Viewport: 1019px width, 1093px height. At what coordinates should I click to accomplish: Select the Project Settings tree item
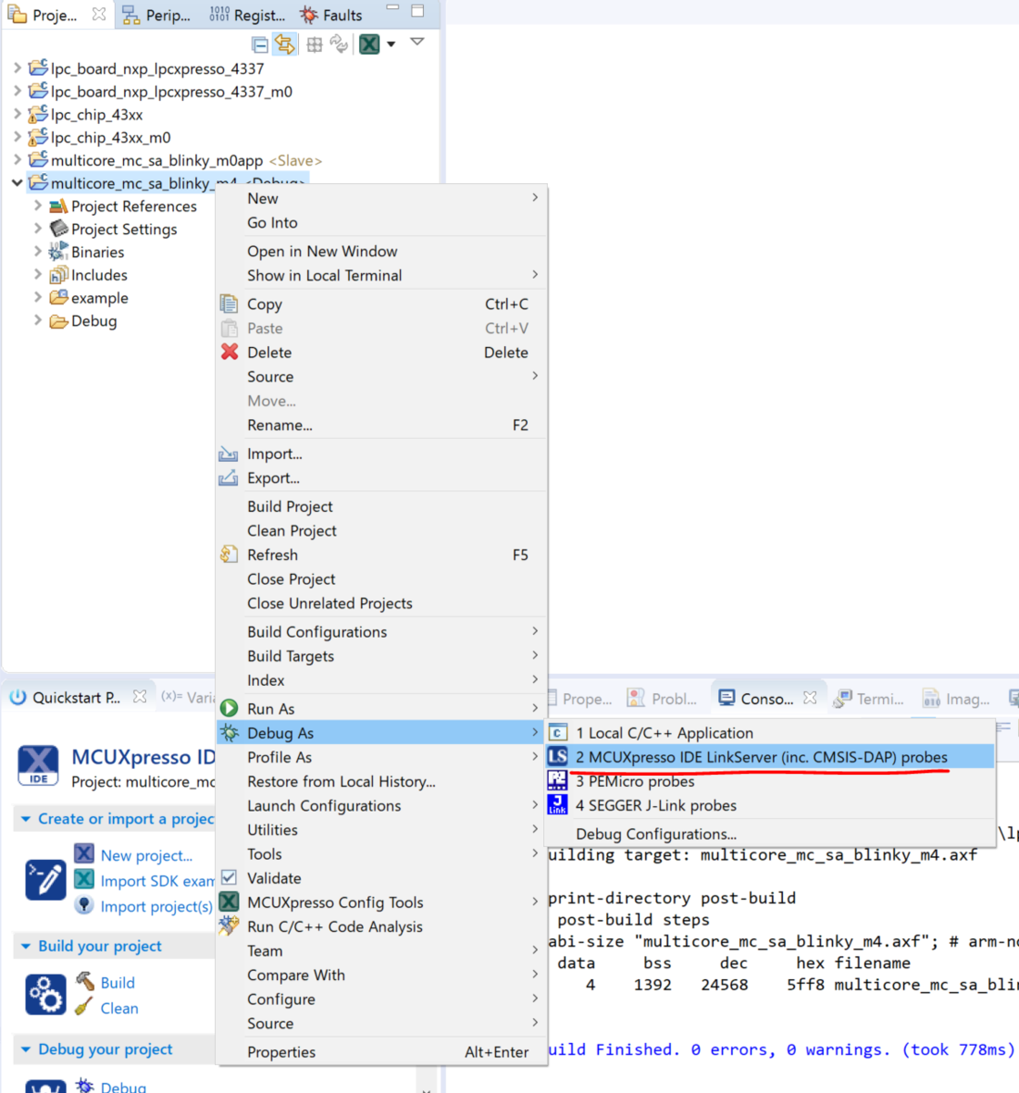(124, 230)
